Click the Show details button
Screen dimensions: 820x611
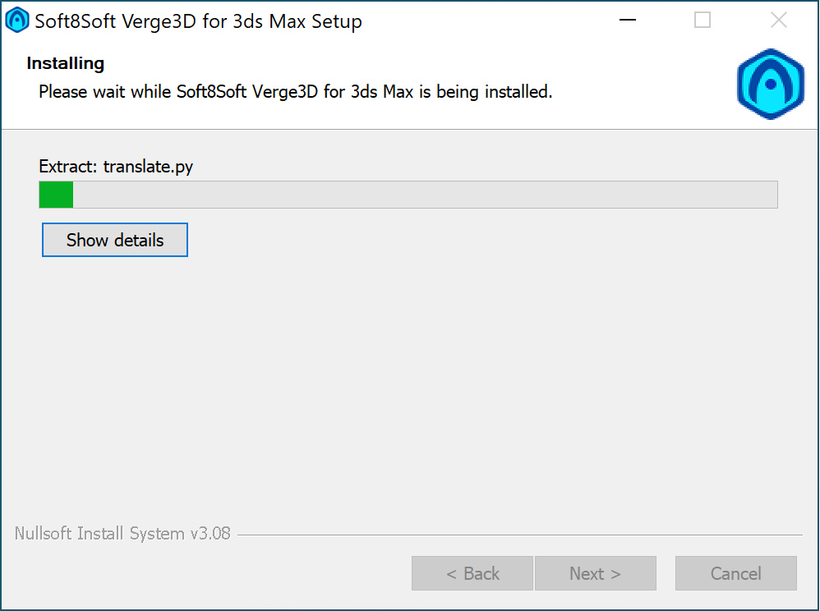pos(114,240)
